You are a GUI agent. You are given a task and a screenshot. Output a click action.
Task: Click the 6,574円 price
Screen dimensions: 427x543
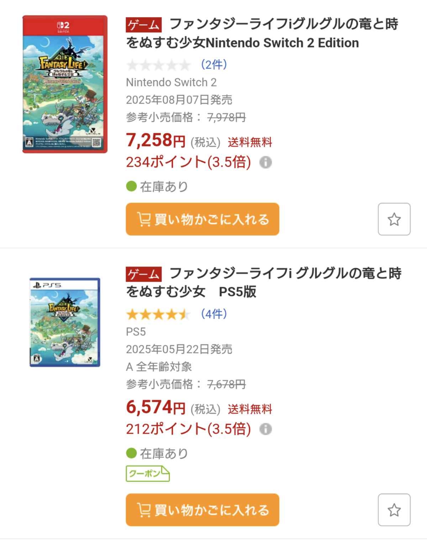(x=156, y=407)
